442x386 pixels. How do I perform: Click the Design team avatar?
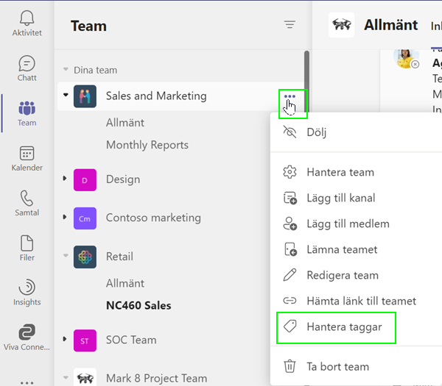(85, 180)
